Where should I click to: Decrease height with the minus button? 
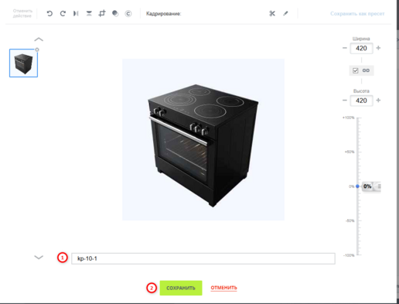345,101
